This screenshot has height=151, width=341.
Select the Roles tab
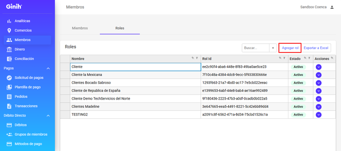tap(120, 28)
